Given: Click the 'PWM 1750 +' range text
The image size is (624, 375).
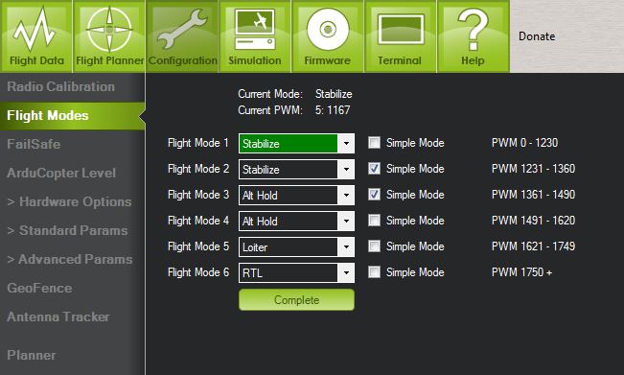Looking at the screenshot, I should 521,271.
